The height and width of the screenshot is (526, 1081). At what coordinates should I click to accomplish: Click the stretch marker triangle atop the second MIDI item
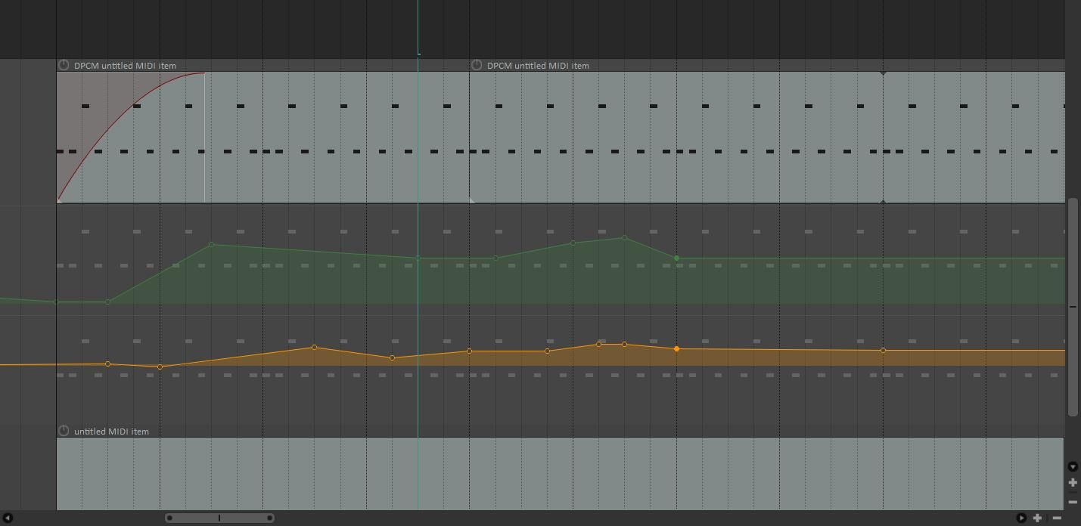pyautogui.click(x=883, y=73)
